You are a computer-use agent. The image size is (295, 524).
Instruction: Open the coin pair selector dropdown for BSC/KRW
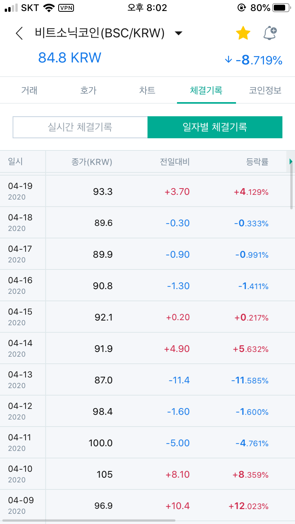[x=178, y=33]
